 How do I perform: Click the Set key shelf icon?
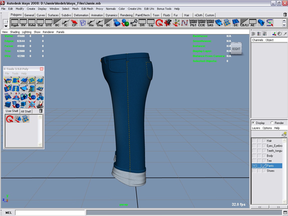click(134, 23)
